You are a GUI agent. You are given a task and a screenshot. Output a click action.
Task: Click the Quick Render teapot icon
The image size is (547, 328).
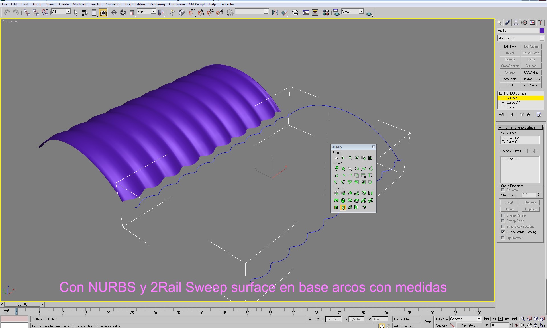pyautogui.click(x=369, y=13)
